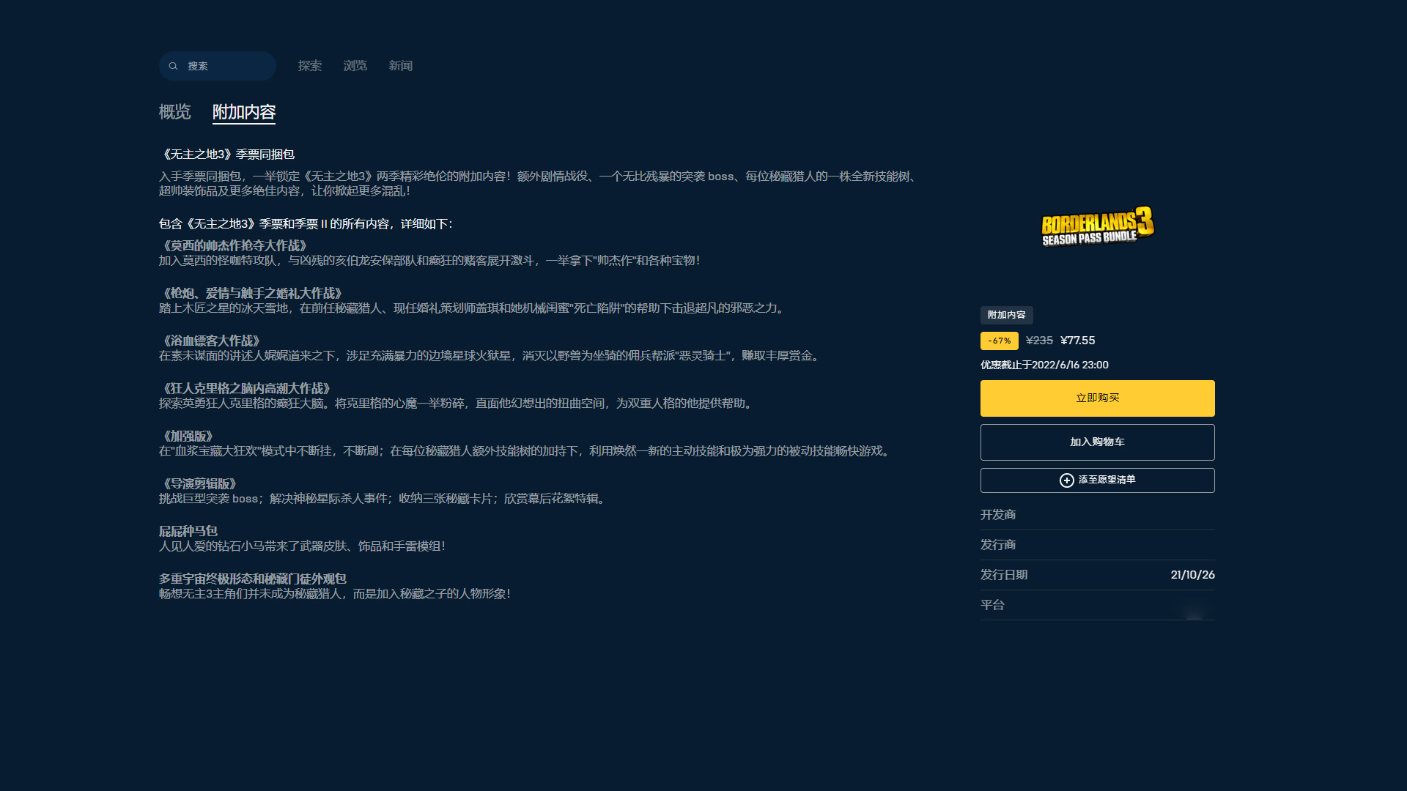The height and width of the screenshot is (791, 1407).
Task: Click the 附加内容 tag badge
Action: click(1007, 315)
